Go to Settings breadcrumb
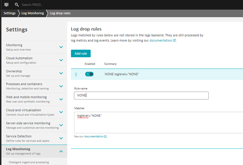The height and width of the screenshot is (165, 243). coord(10,13)
